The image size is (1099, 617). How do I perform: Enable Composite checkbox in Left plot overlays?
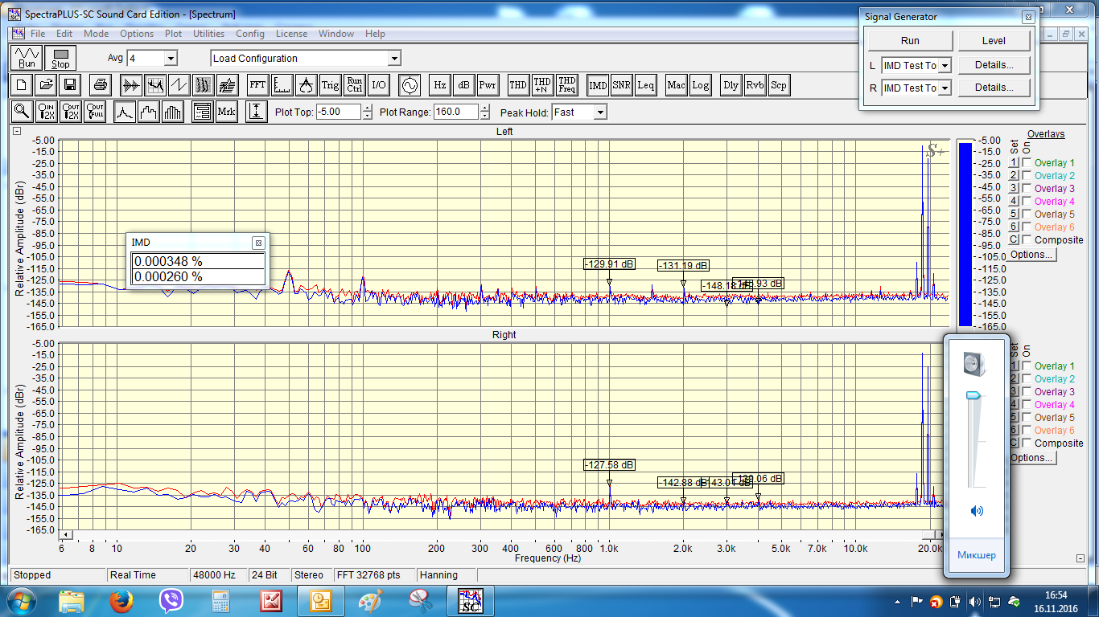tap(1027, 240)
